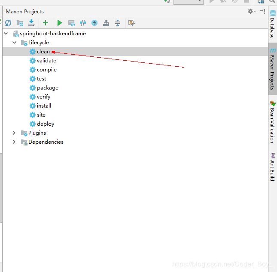Click the Dependencies folder icon
277x272 pixels.
[x=24, y=142]
